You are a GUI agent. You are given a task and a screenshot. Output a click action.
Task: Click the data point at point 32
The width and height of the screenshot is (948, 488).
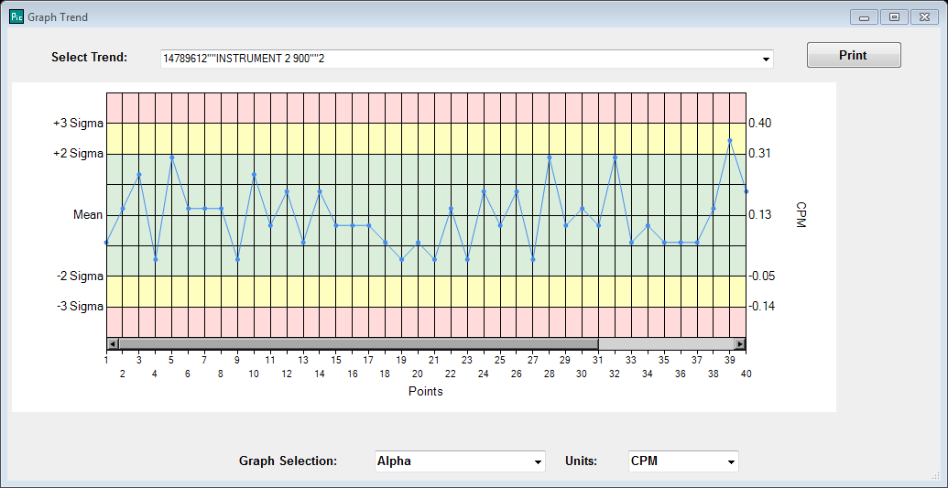pyautogui.click(x=615, y=157)
